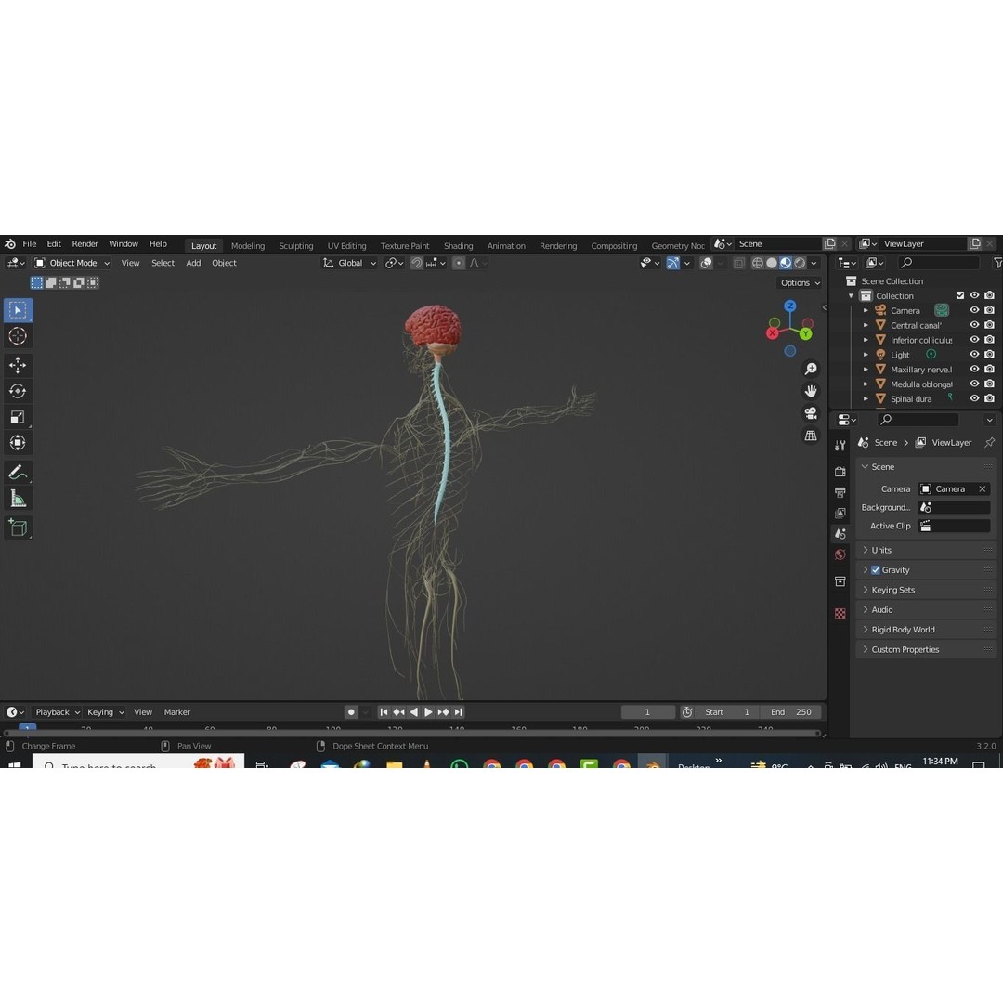
Task: Select the Move tool in the toolbar
Action: (17, 365)
